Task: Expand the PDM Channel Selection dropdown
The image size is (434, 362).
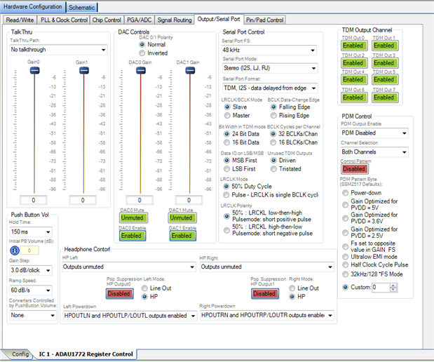Action: click(374, 152)
